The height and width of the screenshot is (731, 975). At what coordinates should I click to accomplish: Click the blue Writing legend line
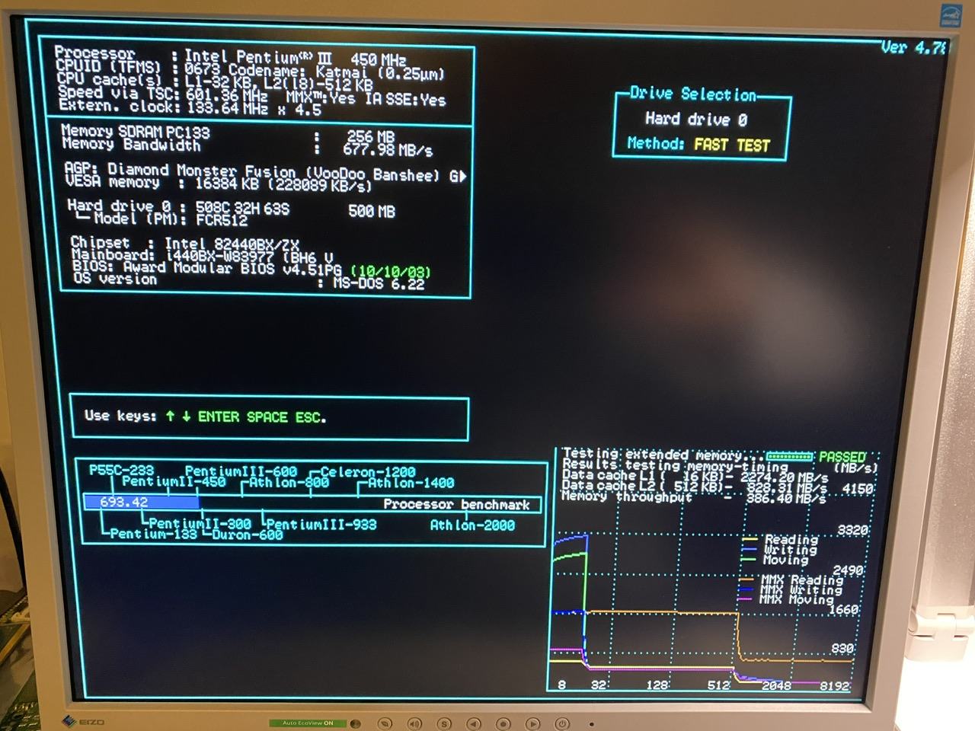[x=750, y=549]
